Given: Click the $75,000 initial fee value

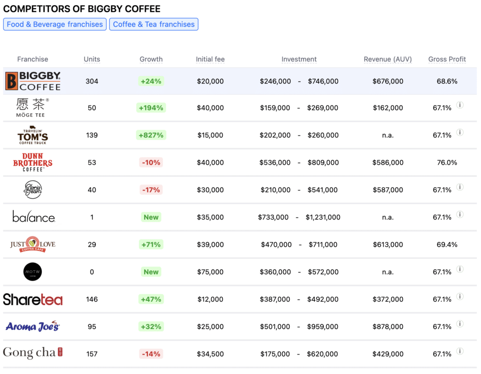Looking at the screenshot, I should pos(210,272).
